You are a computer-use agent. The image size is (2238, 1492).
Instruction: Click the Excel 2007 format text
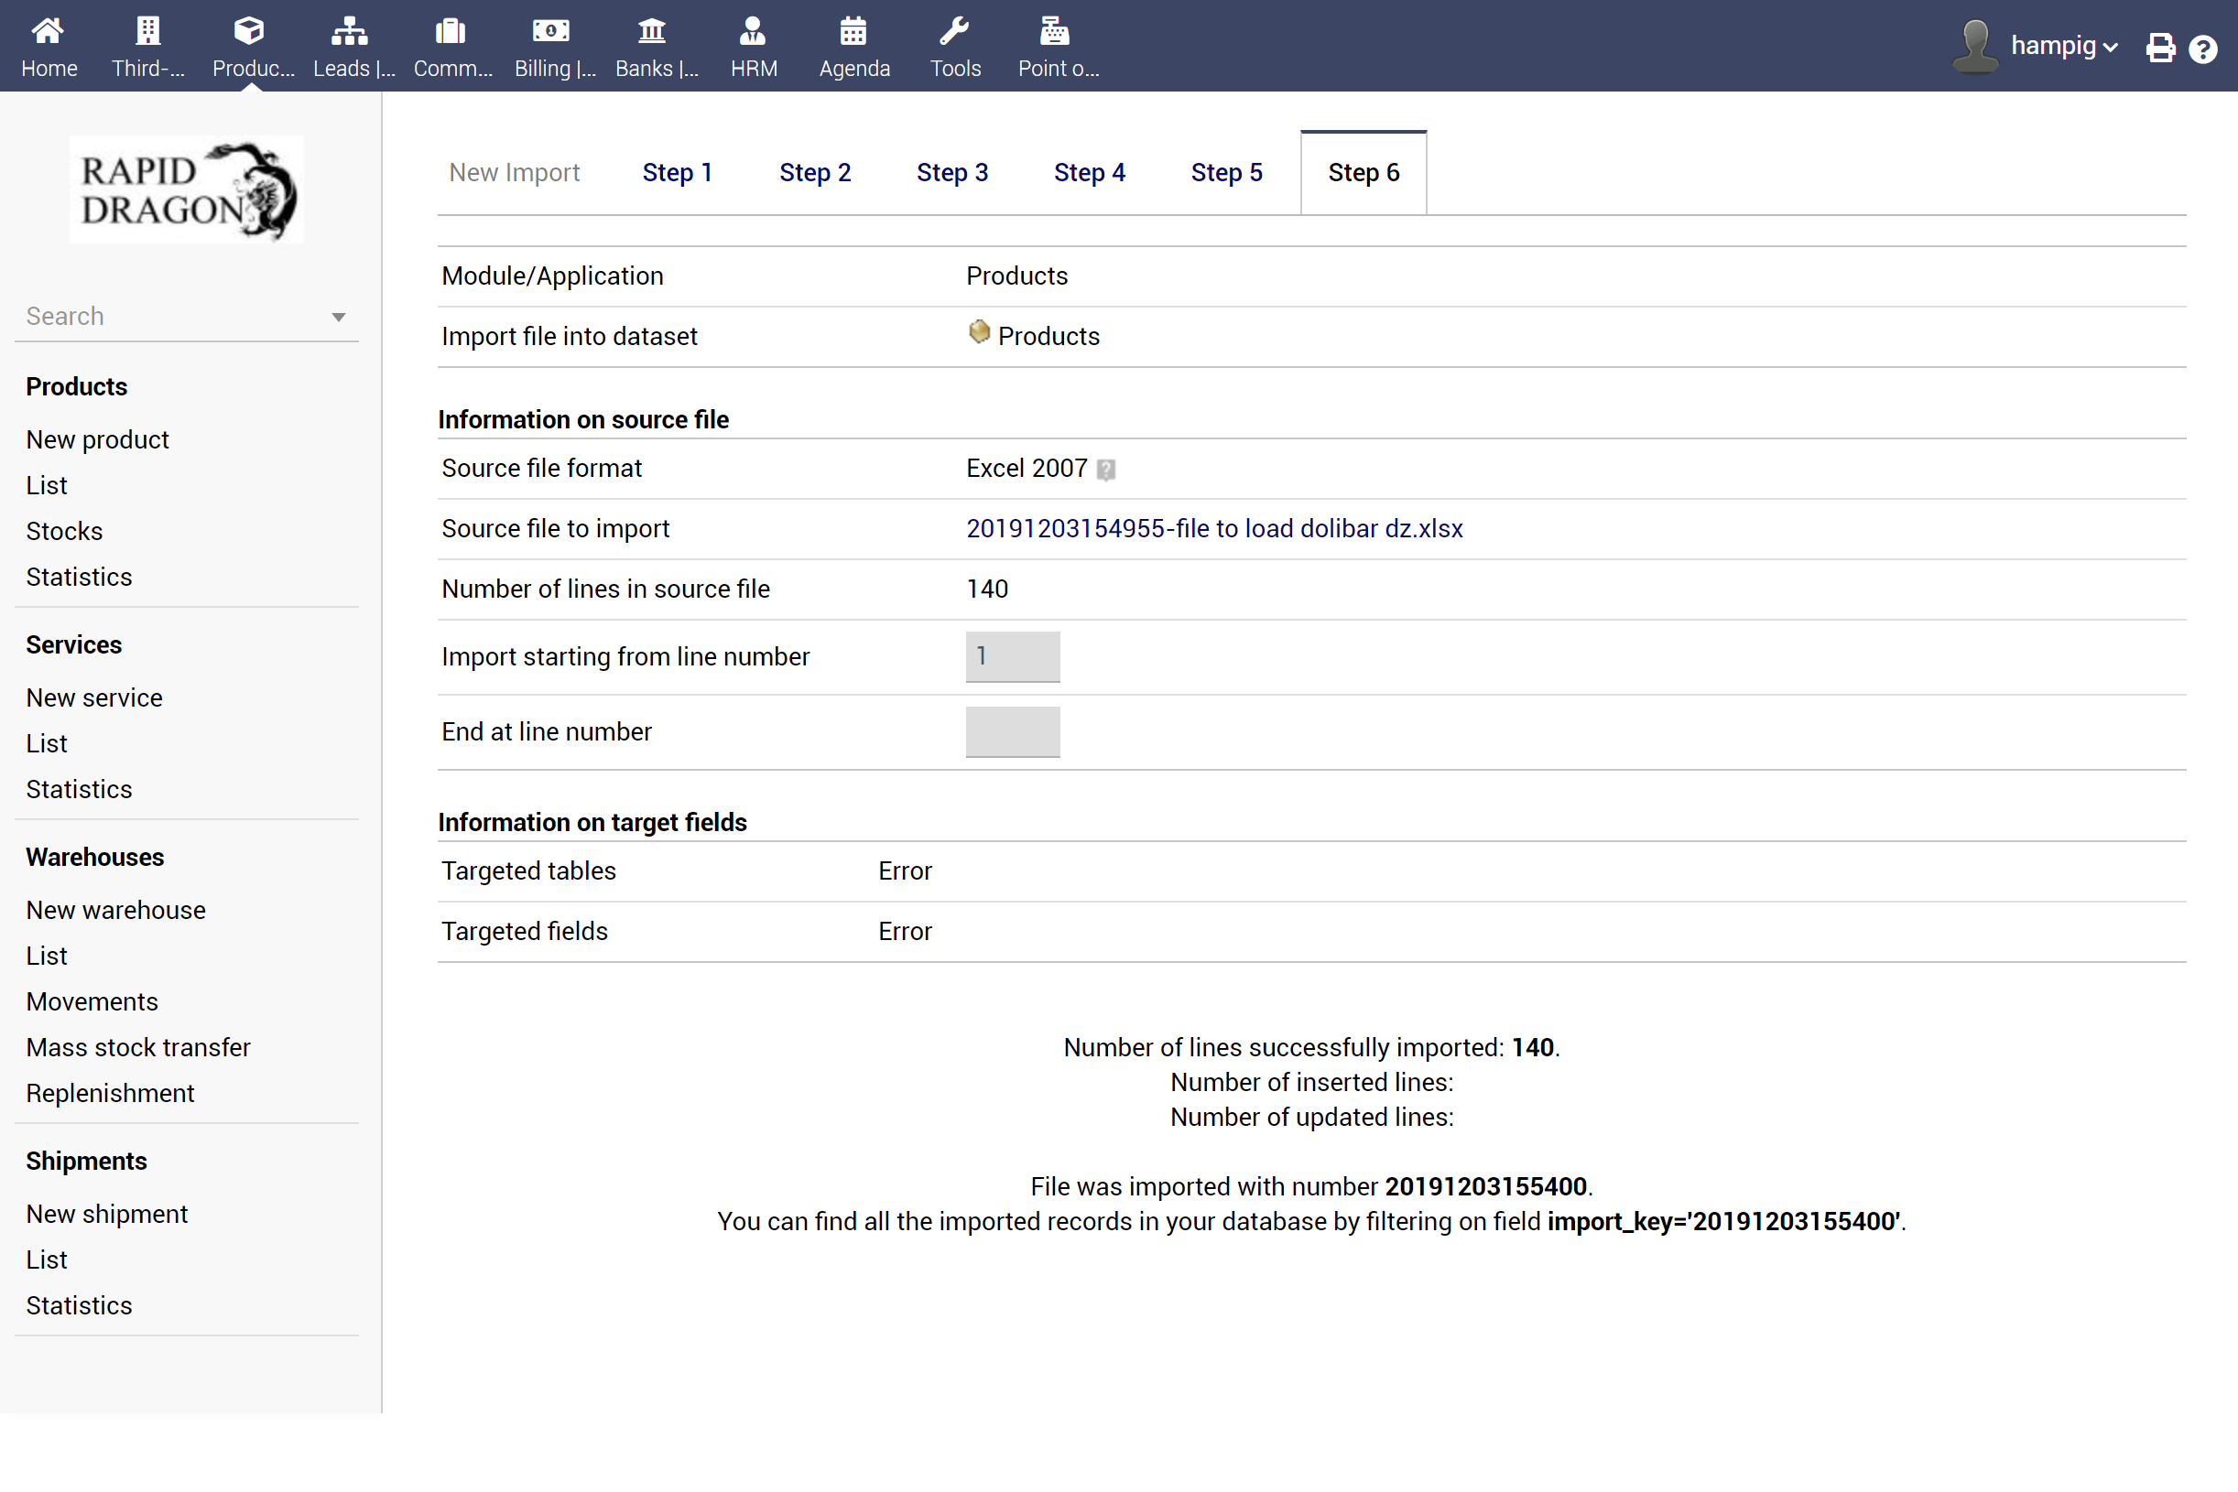1027,468
